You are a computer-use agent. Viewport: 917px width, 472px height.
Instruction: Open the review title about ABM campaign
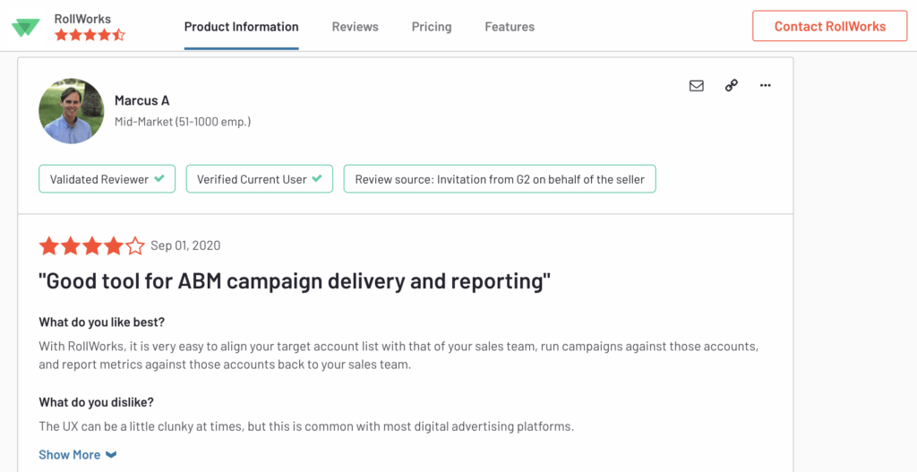295,281
